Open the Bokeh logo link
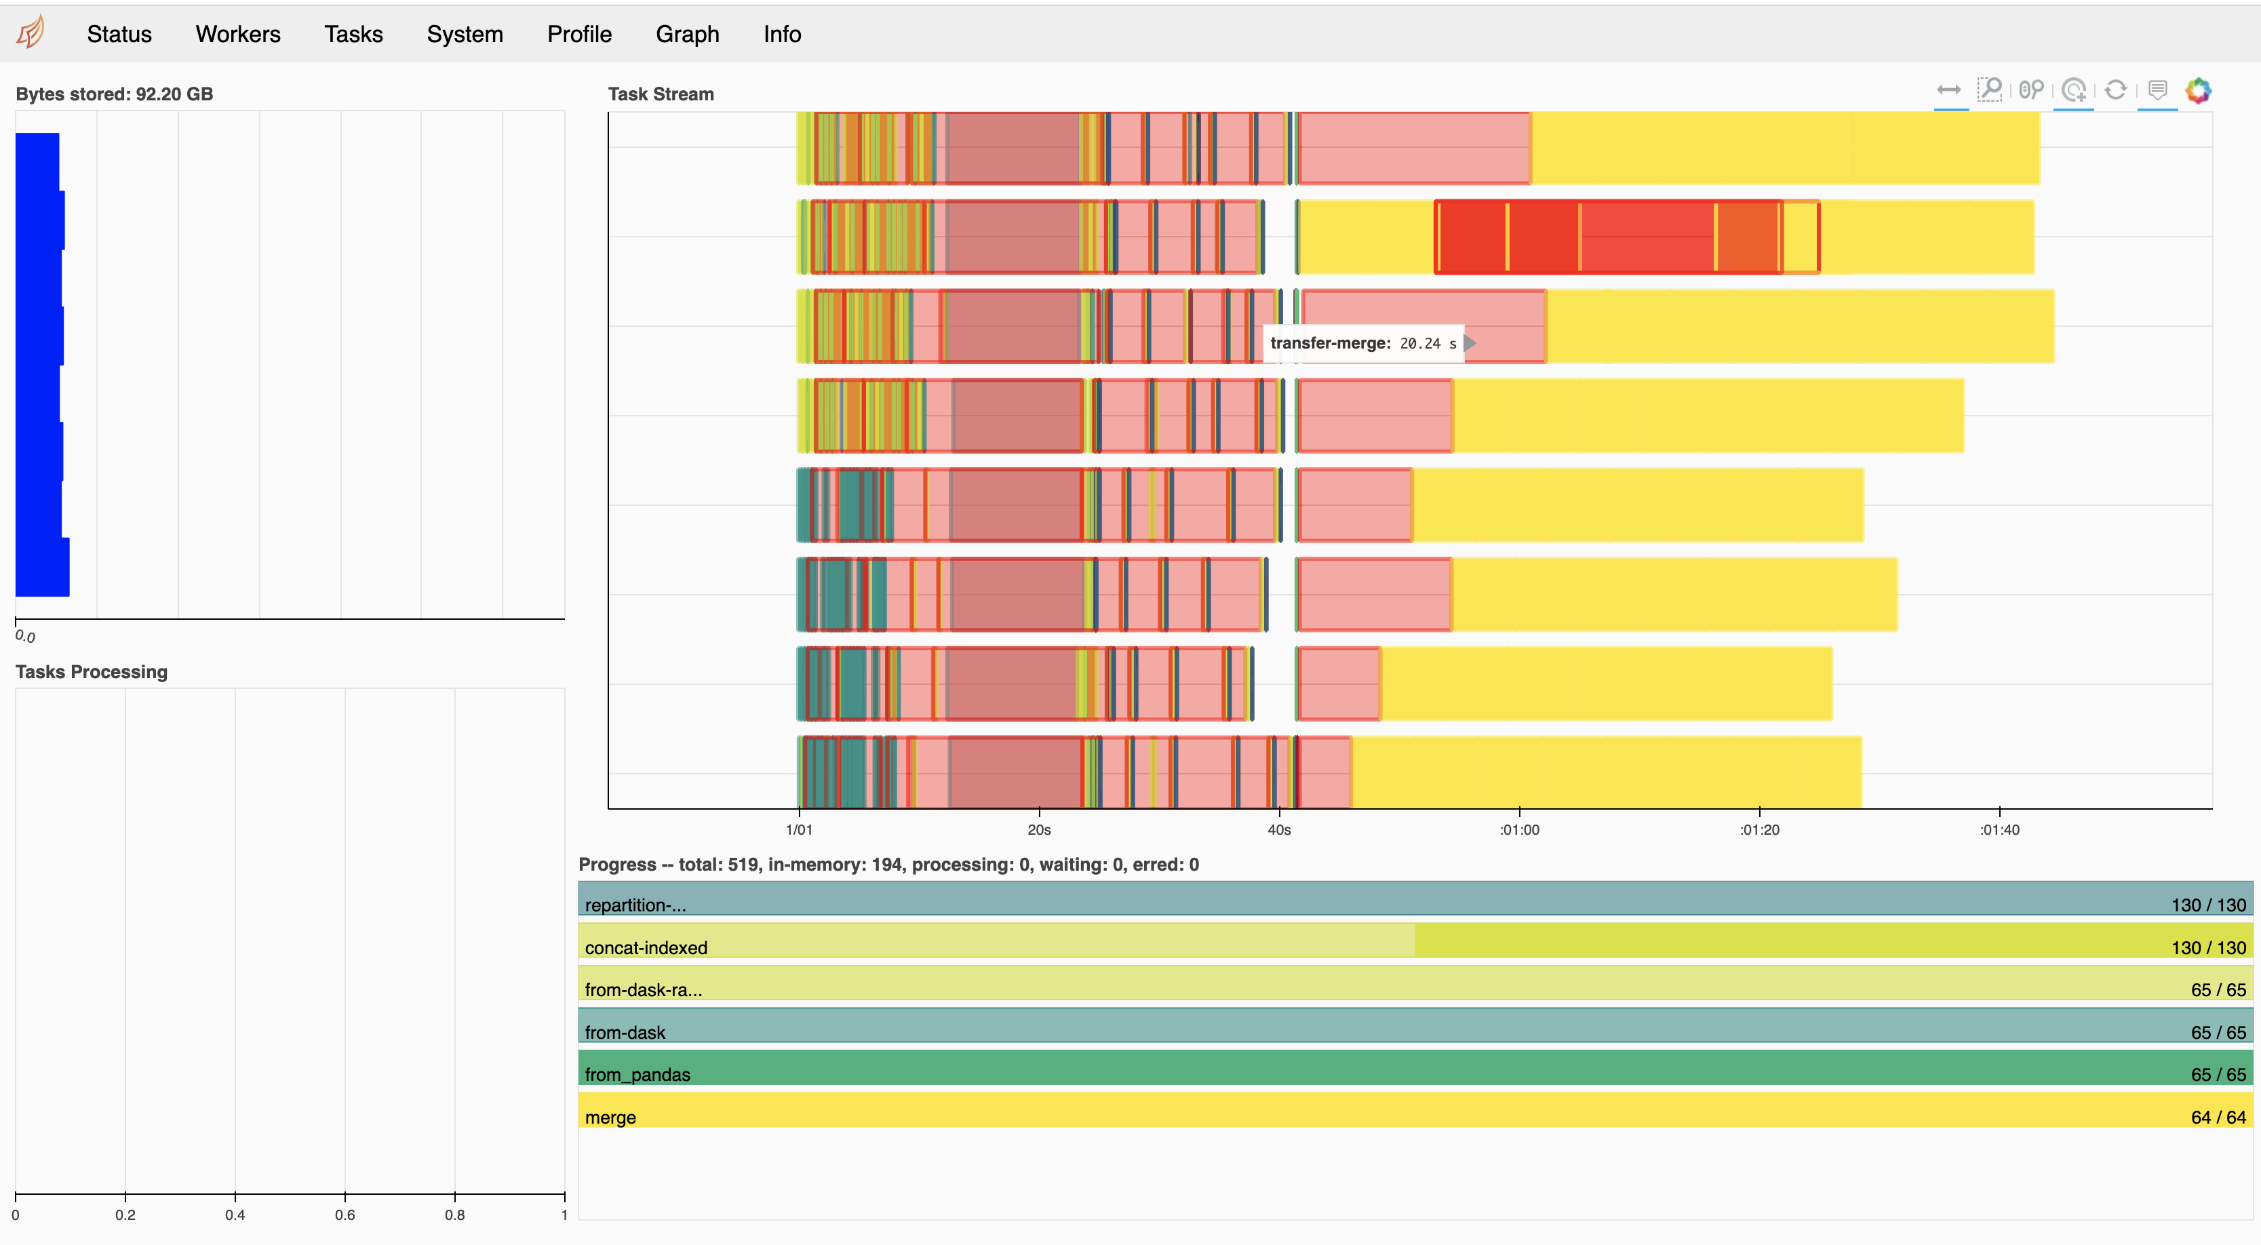The image size is (2261, 1245). pos(2199,90)
